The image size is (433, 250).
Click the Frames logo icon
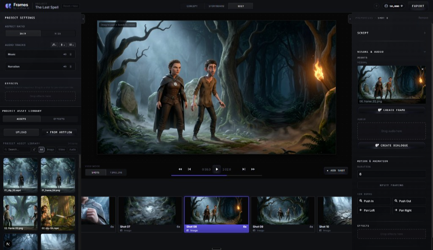[8, 6]
